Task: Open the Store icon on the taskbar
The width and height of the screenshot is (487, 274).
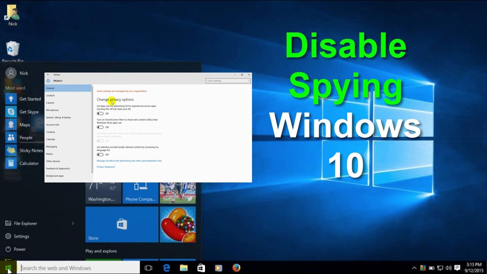Action: point(201,268)
